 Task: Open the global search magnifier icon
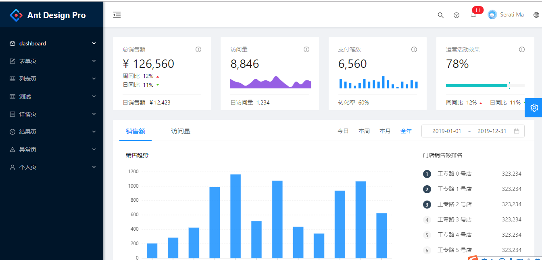(x=440, y=15)
